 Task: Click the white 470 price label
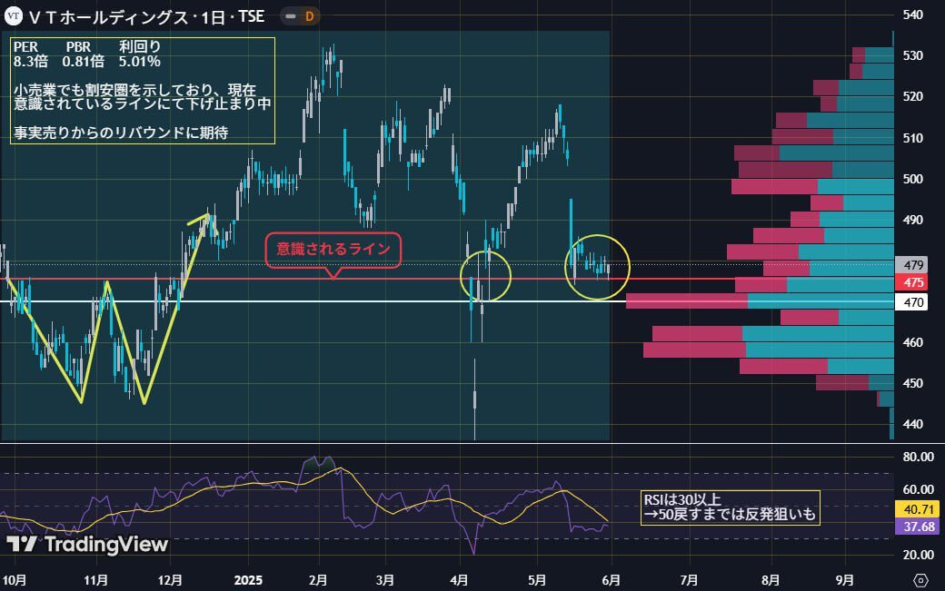(910, 302)
